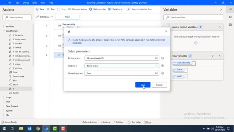Open the View menu
This screenshot has height=132, width=234.
pyautogui.click(x=43, y=3)
